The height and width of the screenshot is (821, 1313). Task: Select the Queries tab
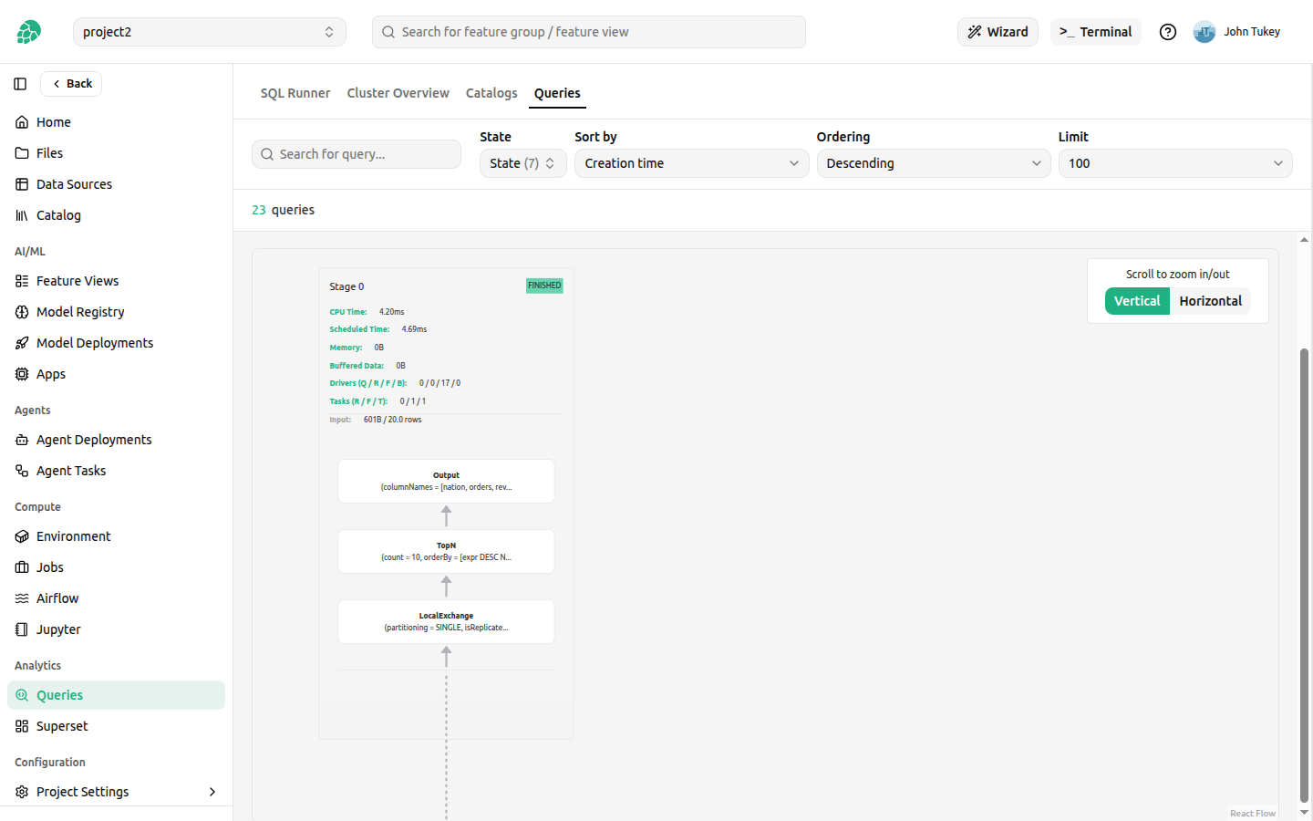(x=557, y=93)
